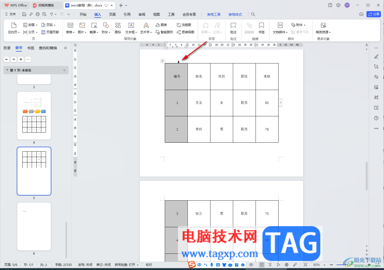
Task: Toggle 修订 tracking in status bar
Action: (x=103, y=265)
